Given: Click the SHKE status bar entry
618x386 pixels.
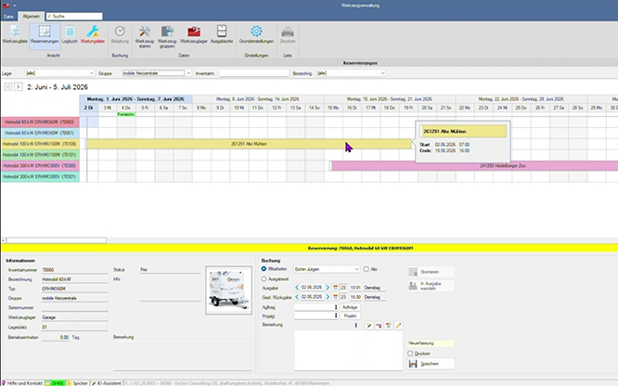Looking at the screenshot, I should (x=55, y=383).
